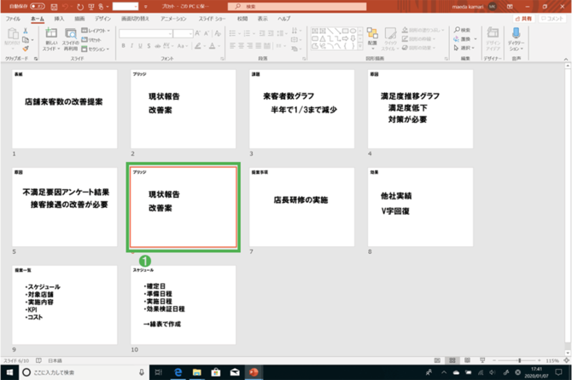The width and height of the screenshot is (572, 380).
Task: Click the font color A icon
Action: tap(213, 46)
